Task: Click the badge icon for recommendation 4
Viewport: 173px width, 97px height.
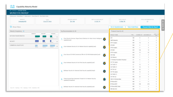Action: pyautogui.click(x=104, y=63)
